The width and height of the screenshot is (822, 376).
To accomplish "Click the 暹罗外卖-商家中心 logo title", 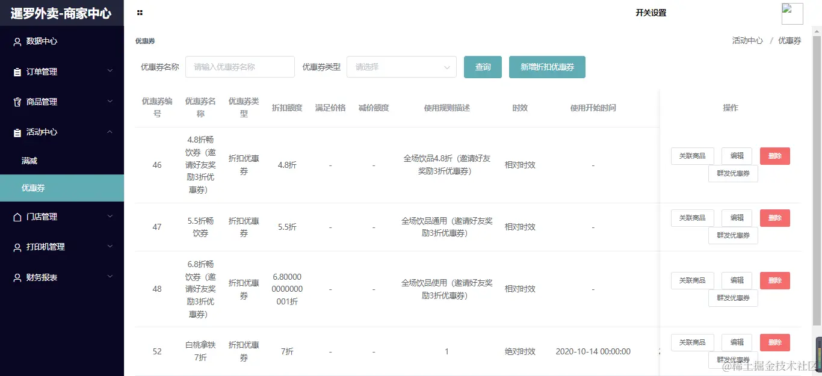I will pyautogui.click(x=61, y=13).
